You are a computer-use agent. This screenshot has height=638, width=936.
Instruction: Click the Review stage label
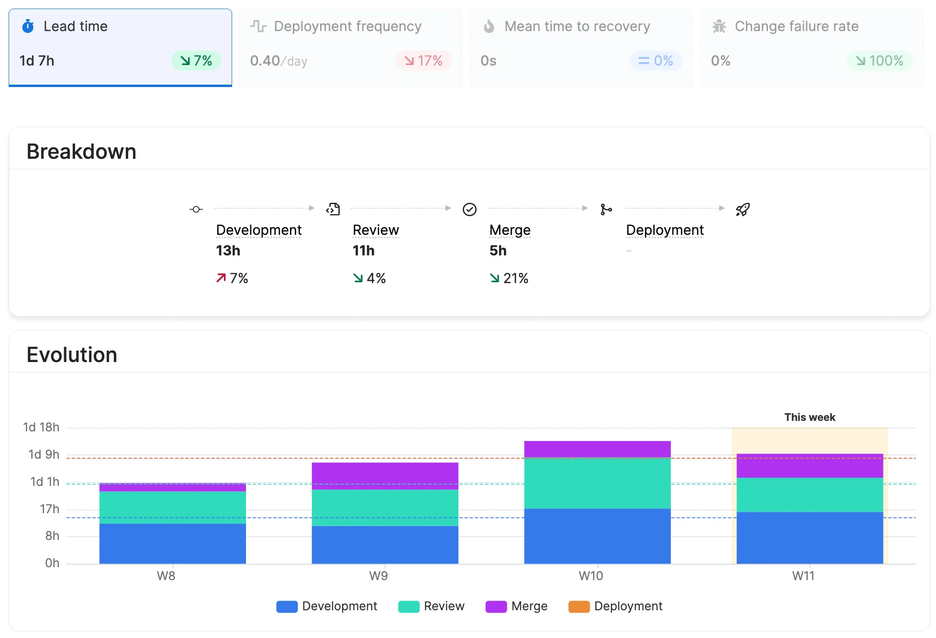coord(376,230)
